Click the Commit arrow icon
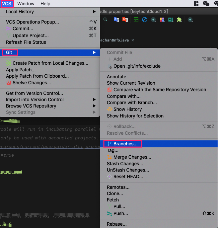Image resolution: width=218 pixels, height=228 pixels. 8,29
